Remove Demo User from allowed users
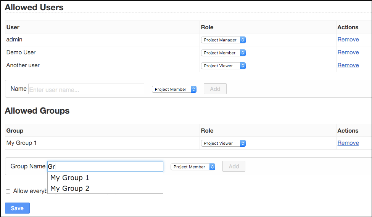Viewport: 372px width, 217px height. tap(348, 52)
